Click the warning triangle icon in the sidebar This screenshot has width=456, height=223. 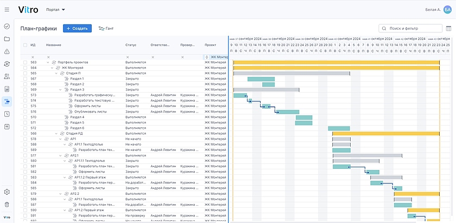[x=7, y=51]
